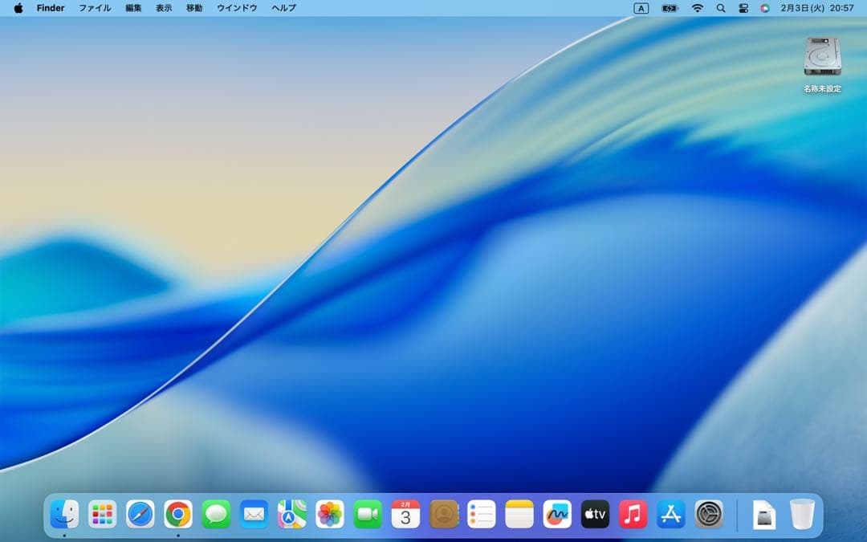The width and height of the screenshot is (867, 542).
Task: Open Control Center in the menu bar
Action: pyautogui.click(x=743, y=8)
